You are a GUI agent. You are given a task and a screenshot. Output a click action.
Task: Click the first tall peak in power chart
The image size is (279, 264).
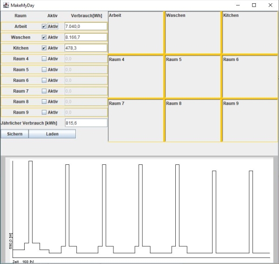tap(30, 201)
